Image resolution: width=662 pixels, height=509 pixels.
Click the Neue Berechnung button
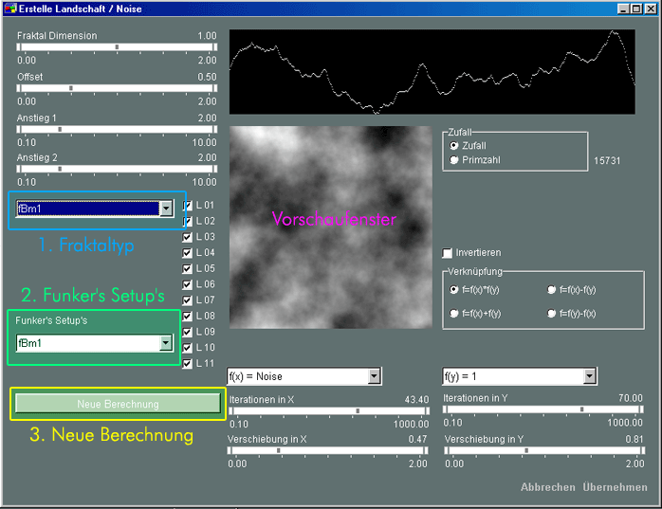[x=118, y=404]
